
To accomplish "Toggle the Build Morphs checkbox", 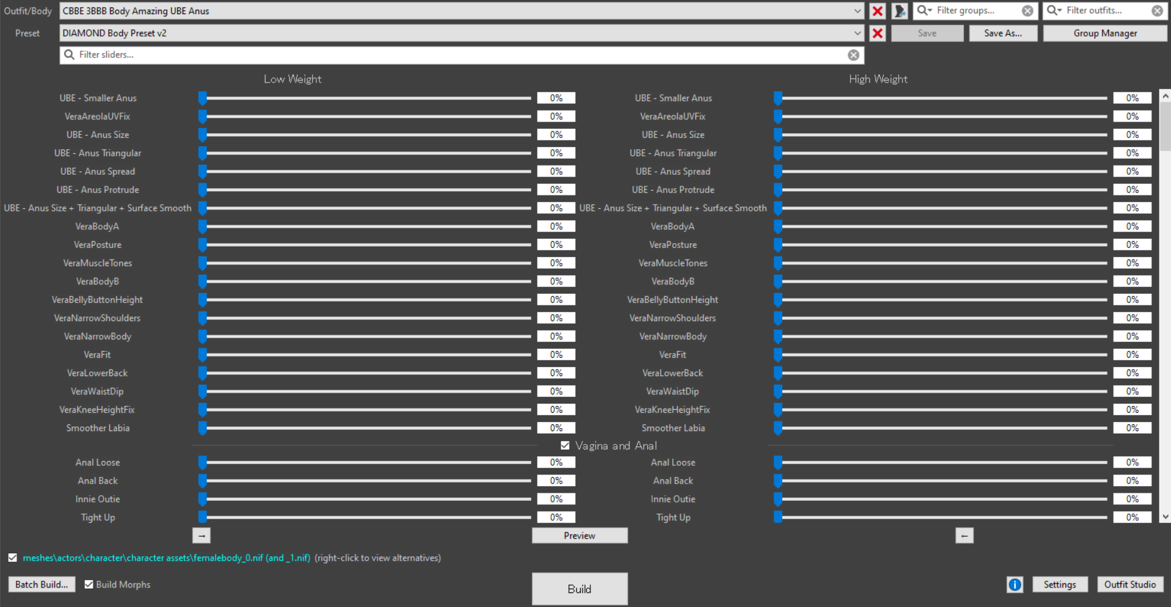I will (x=89, y=584).
